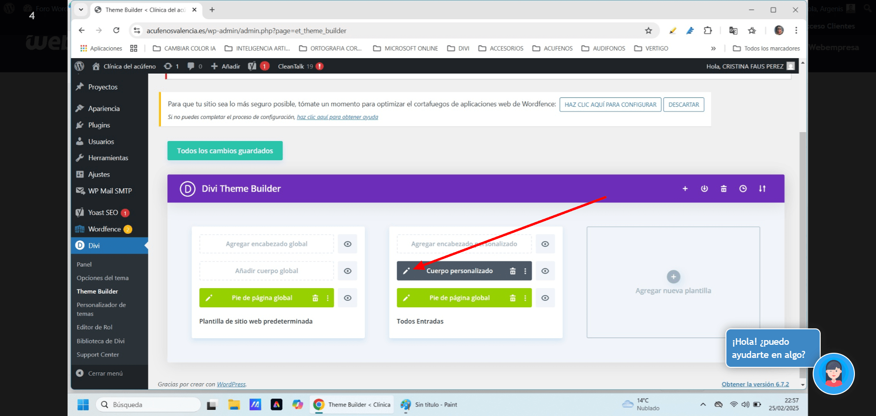This screenshot has height=416, width=876.
Task: Open Personalizador de temas submenu
Action: pyautogui.click(x=101, y=309)
